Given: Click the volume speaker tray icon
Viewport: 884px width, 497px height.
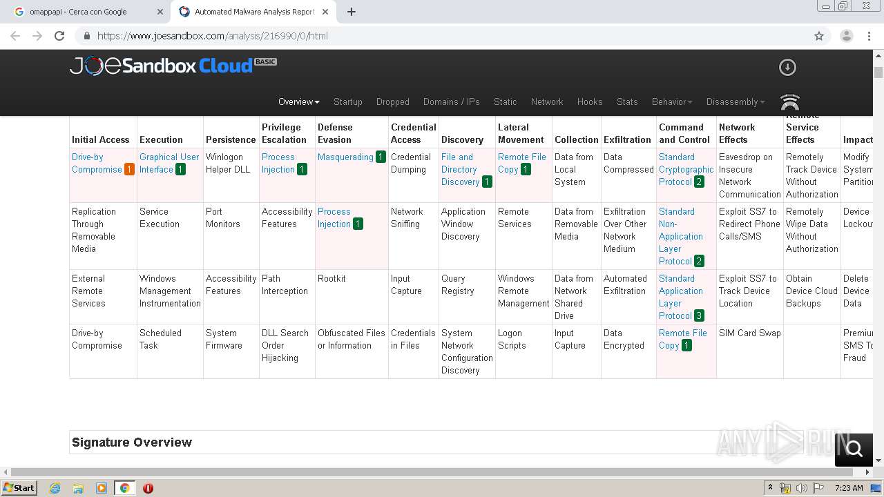Looking at the screenshot, I should [x=802, y=488].
